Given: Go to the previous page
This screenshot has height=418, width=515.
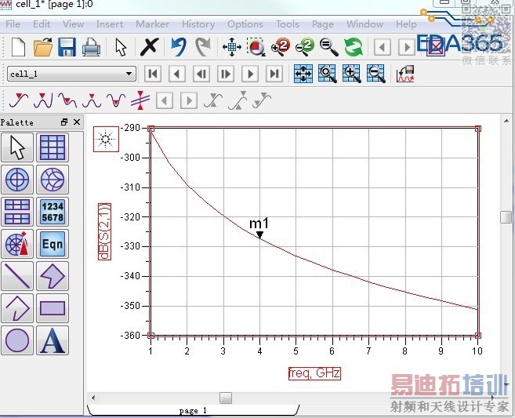Looking at the screenshot, I should (x=177, y=74).
